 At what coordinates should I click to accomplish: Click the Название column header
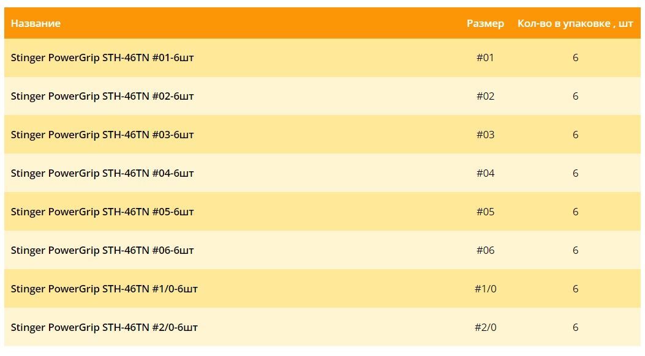36,23
